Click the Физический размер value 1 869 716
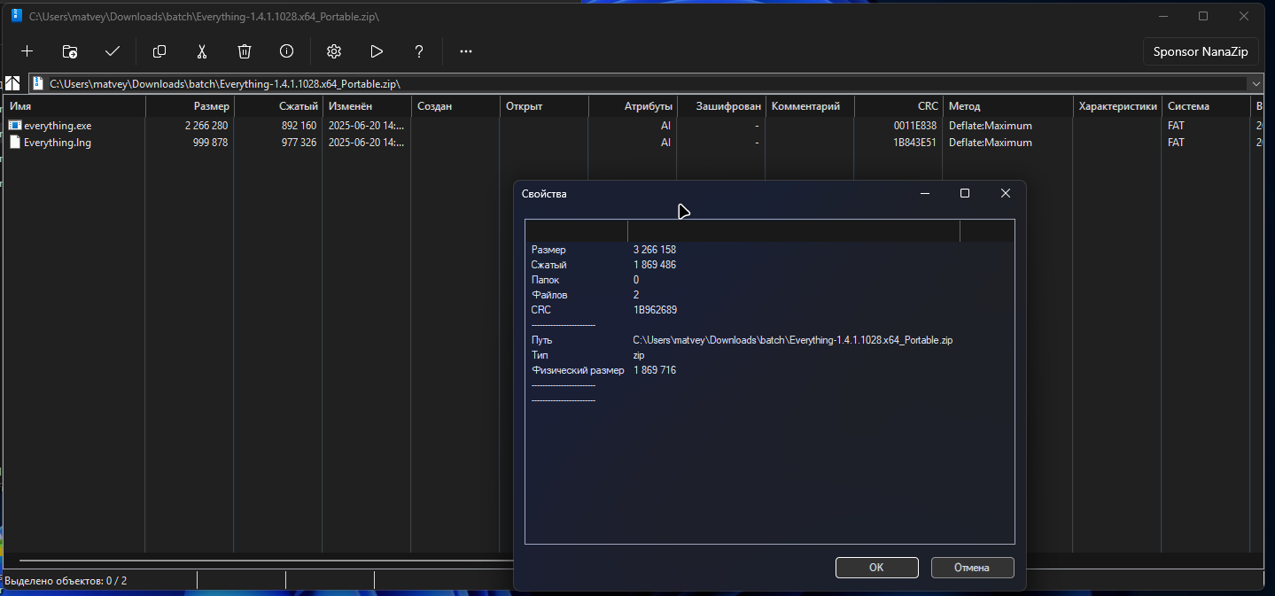Screen dimensions: 1275x596 (x=655, y=370)
